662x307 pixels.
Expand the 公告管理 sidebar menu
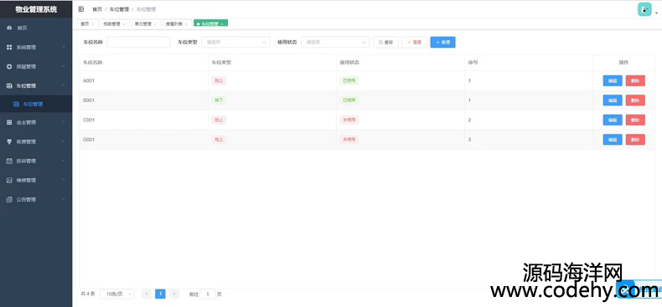coord(36,199)
